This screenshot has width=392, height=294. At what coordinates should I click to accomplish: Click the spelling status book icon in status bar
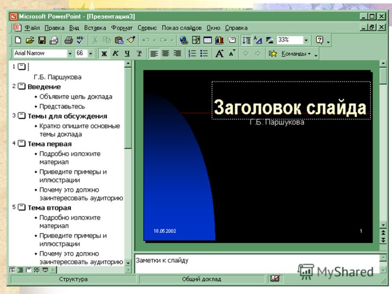[x=275, y=278]
